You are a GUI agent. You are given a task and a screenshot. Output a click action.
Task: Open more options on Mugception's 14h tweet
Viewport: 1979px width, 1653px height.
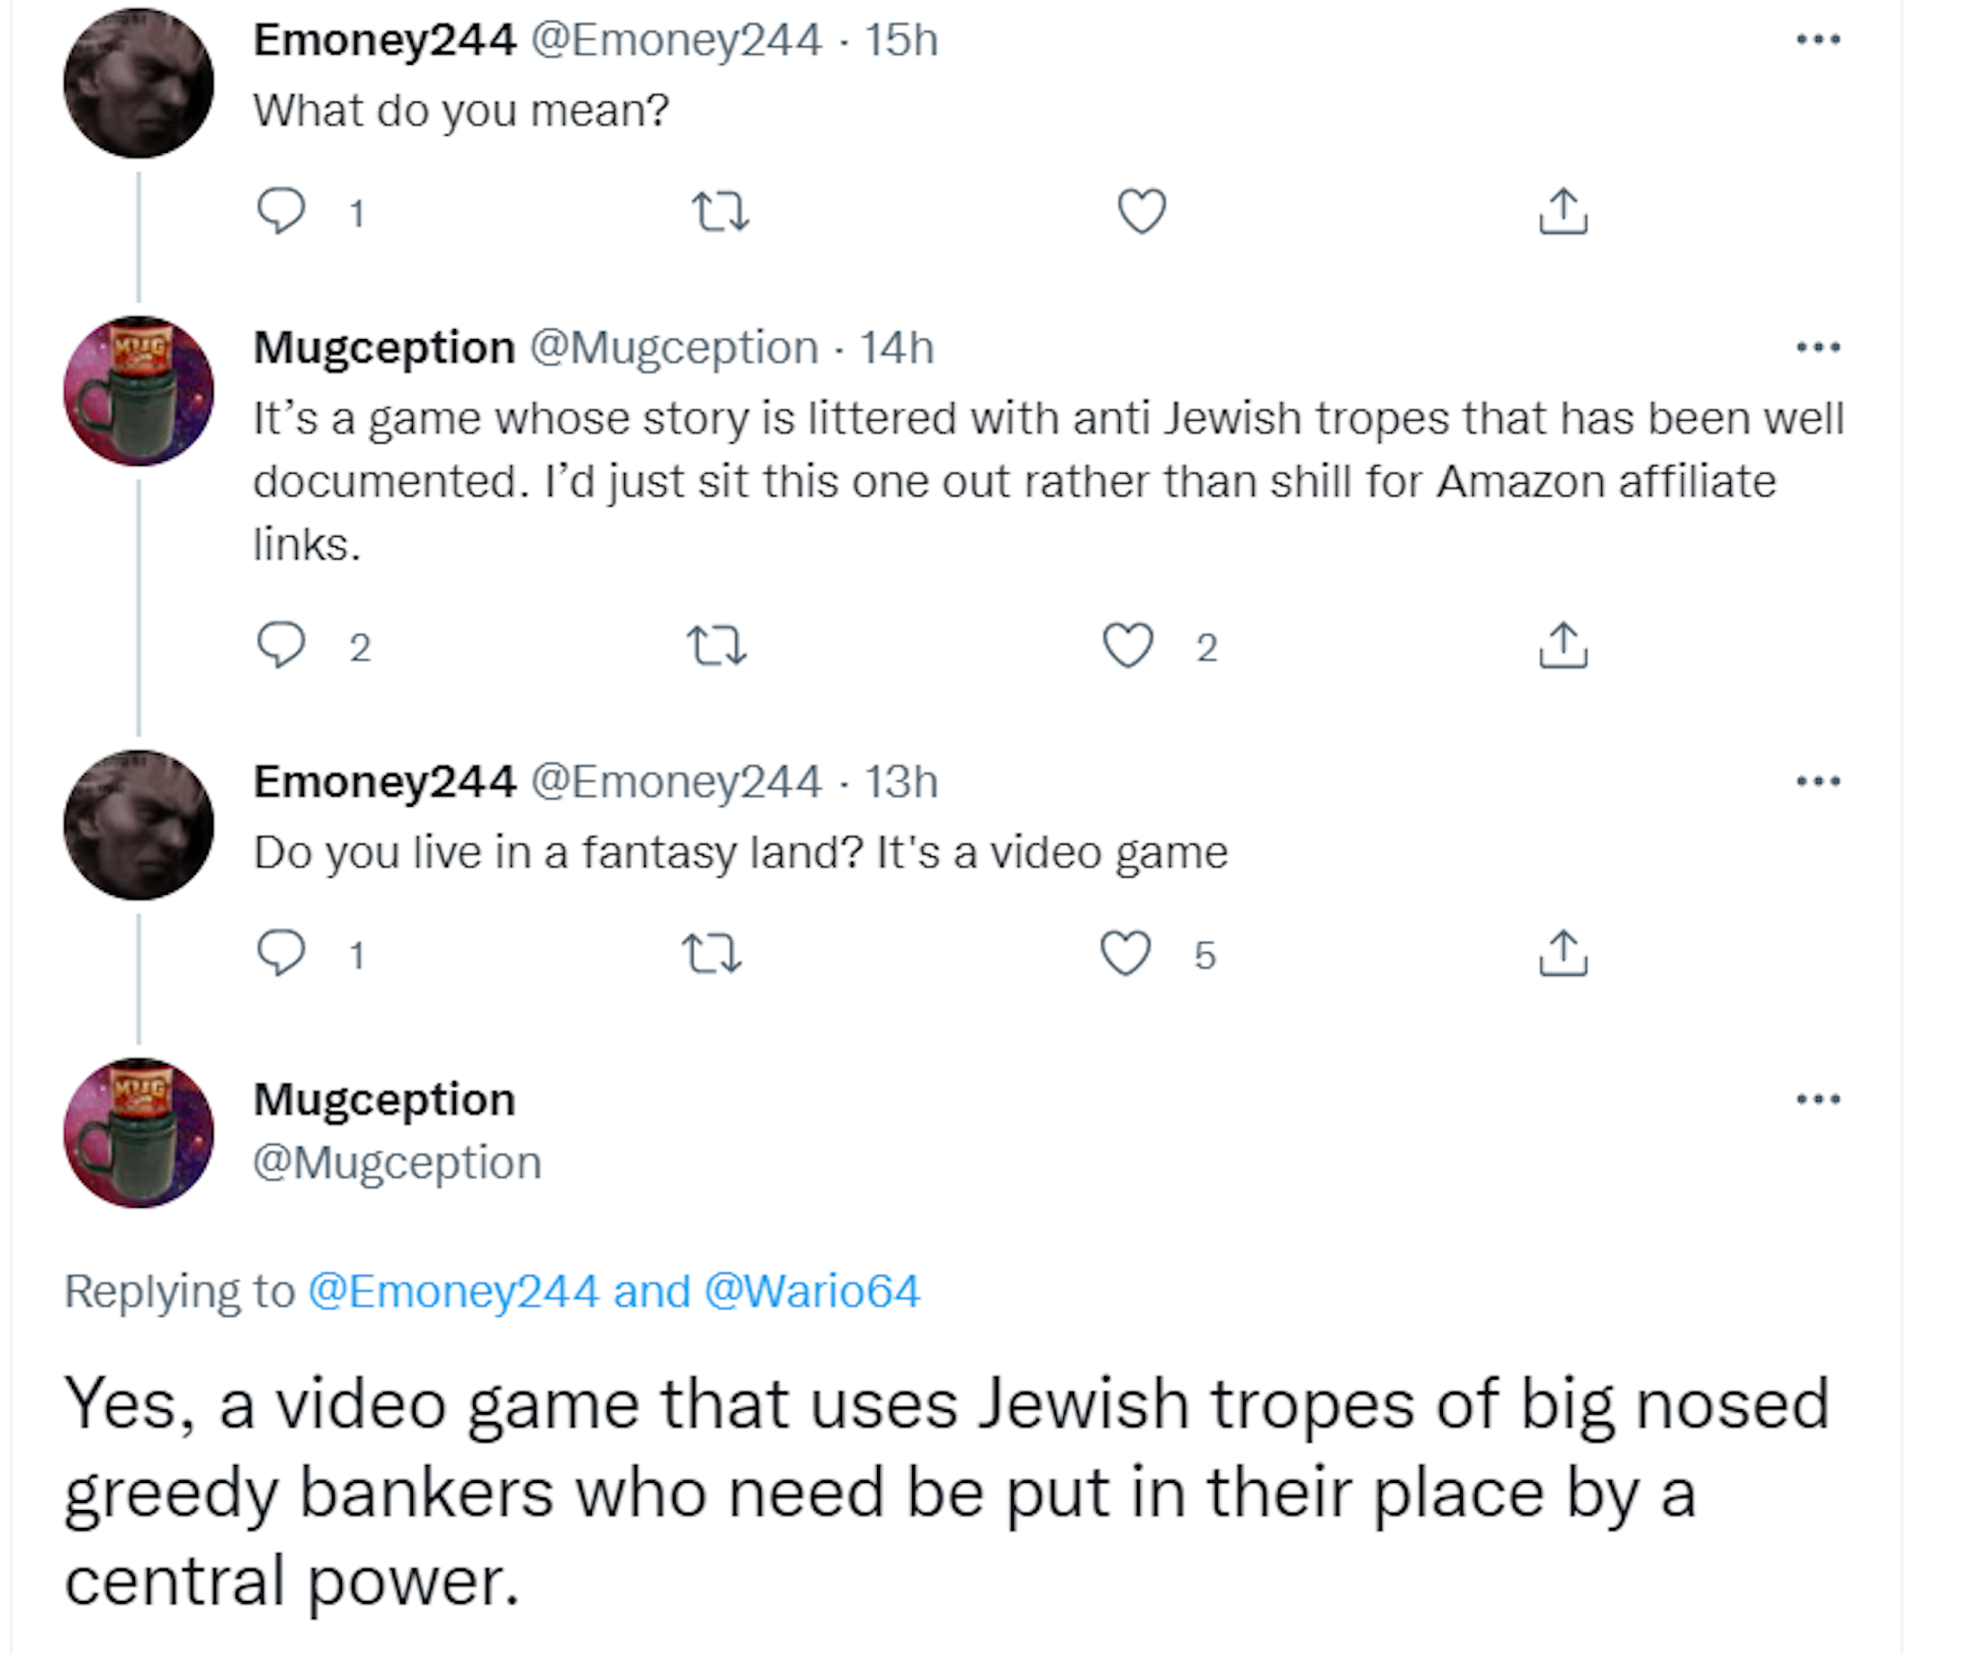[x=1818, y=348]
